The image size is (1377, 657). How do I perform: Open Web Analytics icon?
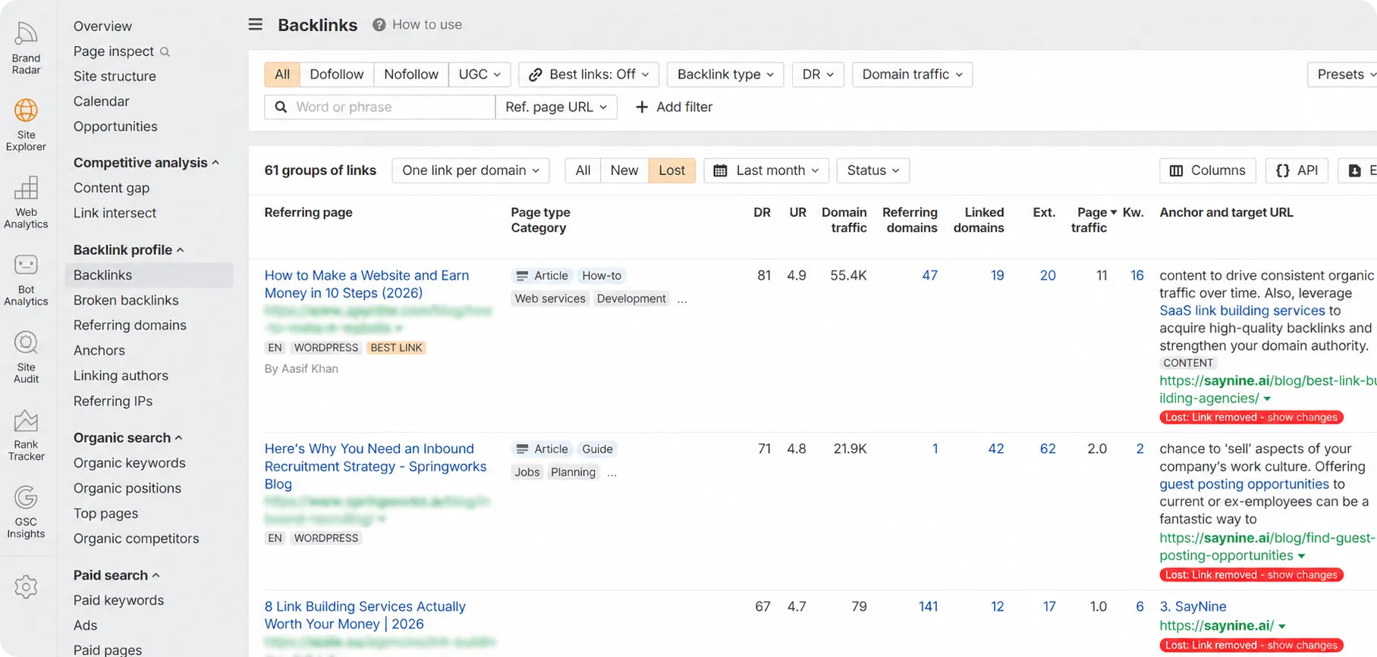26,188
